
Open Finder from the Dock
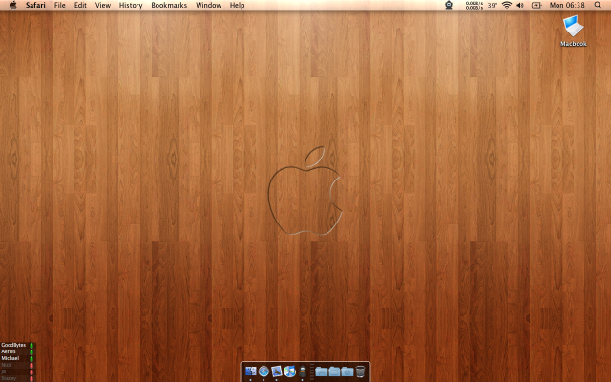[250, 371]
